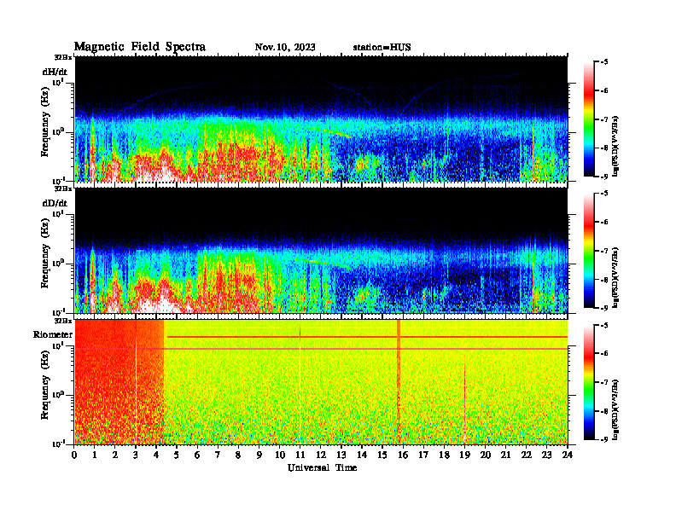Click hour label "18" on time axis
The height and width of the screenshot is (522, 676).
444,455
